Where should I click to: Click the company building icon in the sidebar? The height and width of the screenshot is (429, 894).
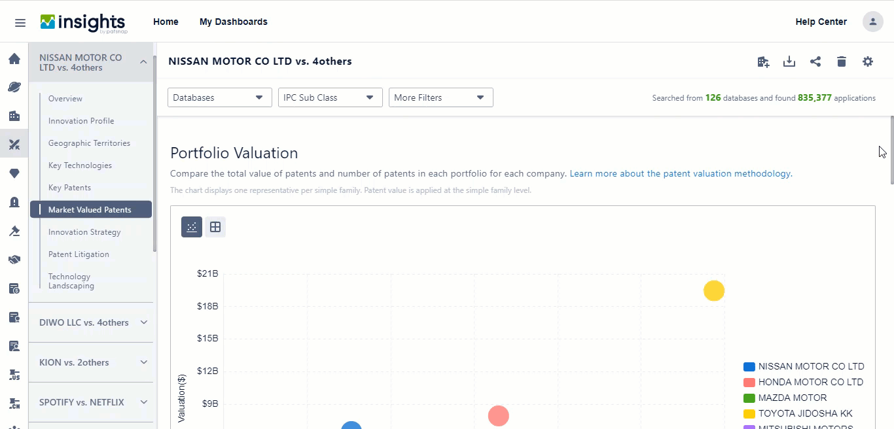pyautogui.click(x=14, y=116)
